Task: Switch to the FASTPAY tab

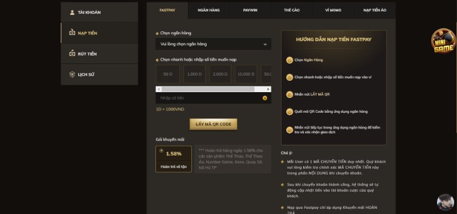Action: tap(167, 10)
